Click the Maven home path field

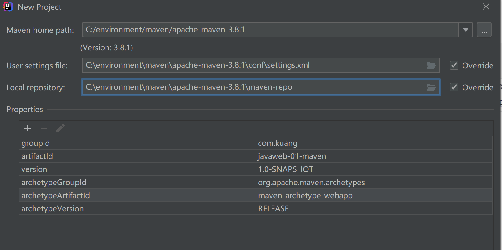(271, 30)
